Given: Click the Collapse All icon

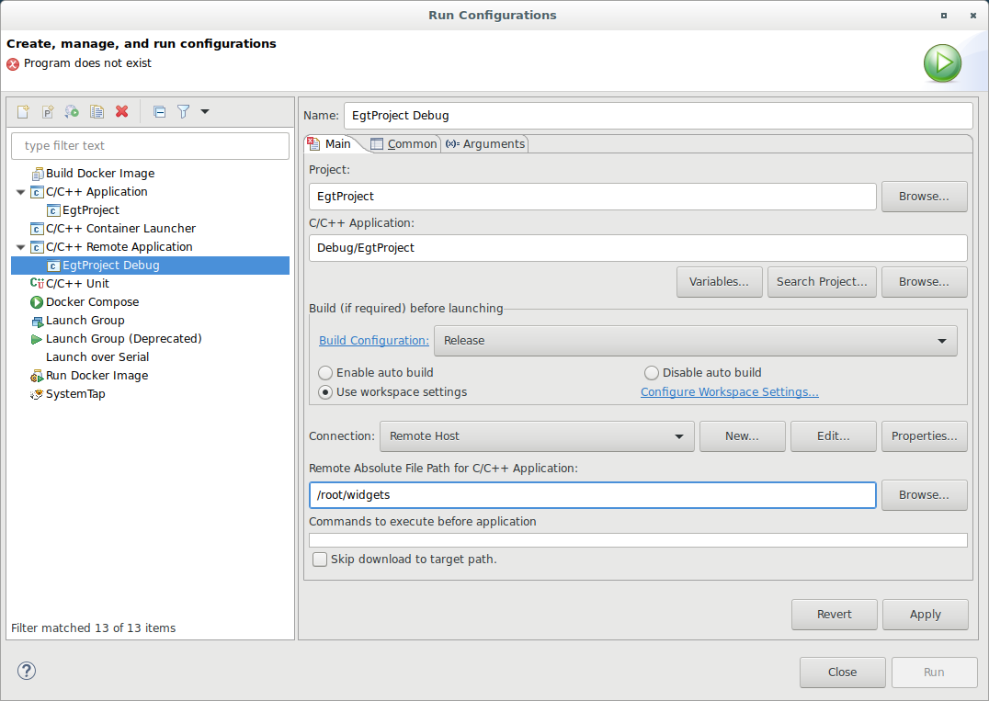Looking at the screenshot, I should pyautogui.click(x=159, y=111).
